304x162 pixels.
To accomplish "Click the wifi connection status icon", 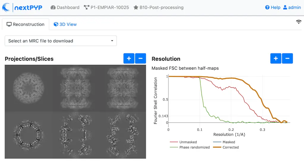I will (299, 22).
